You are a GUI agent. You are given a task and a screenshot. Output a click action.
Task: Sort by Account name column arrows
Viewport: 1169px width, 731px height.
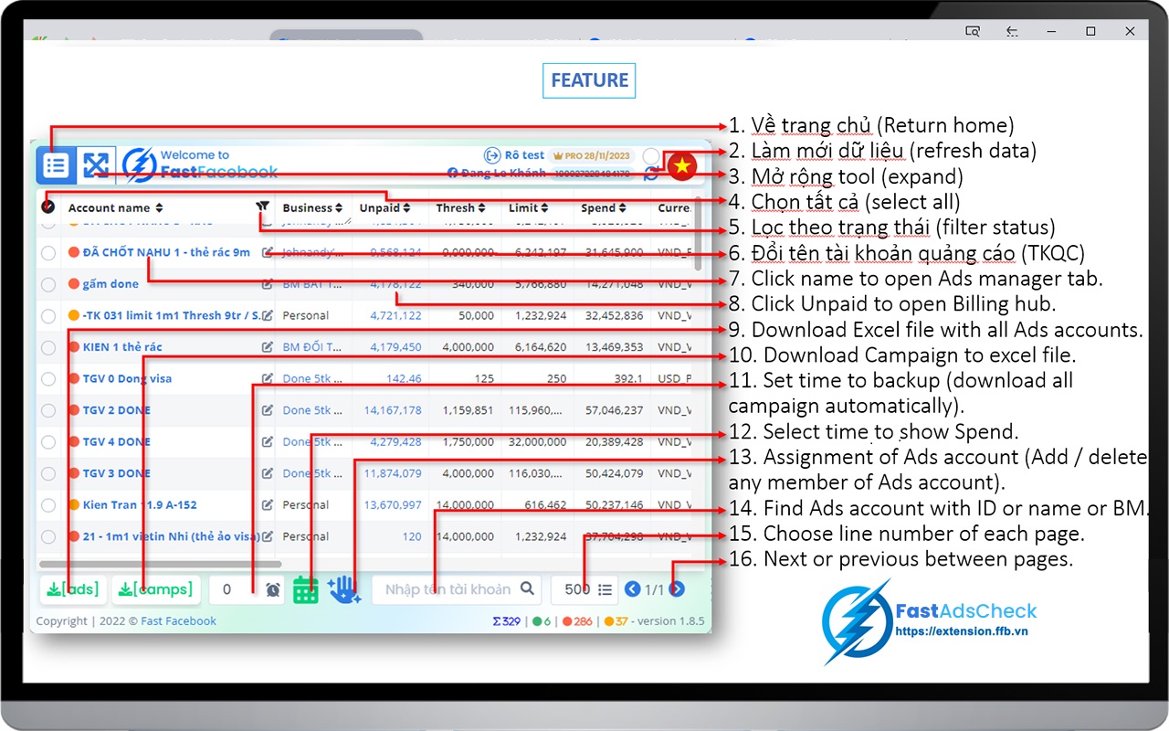coord(159,208)
